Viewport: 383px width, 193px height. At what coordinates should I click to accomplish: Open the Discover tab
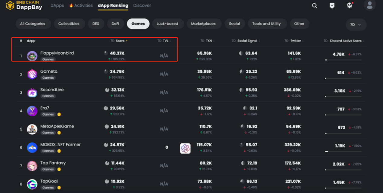142,5
